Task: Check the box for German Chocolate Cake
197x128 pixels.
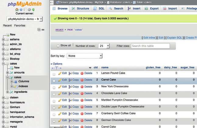Action: coord(54,122)
